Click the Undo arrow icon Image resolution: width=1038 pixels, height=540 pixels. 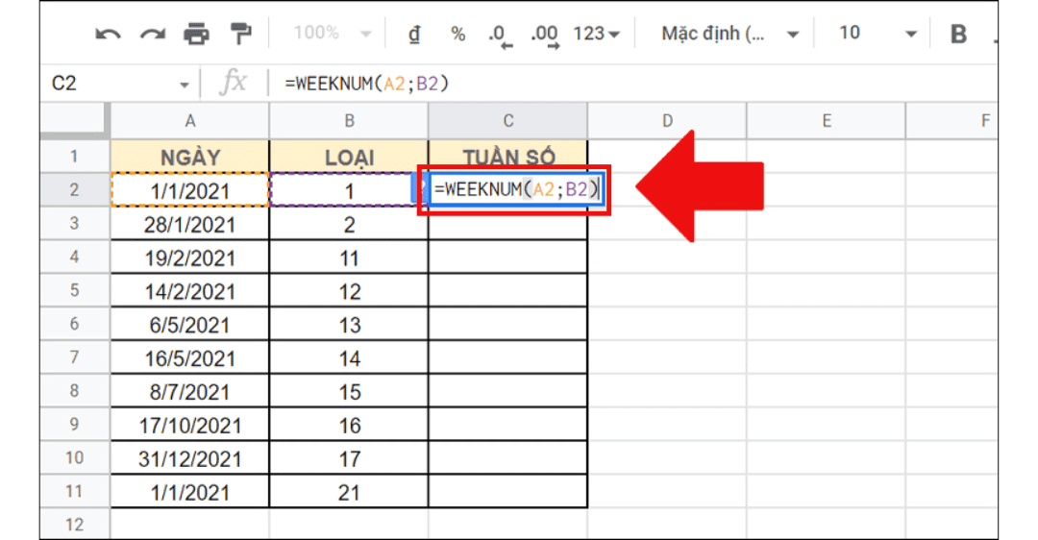tap(108, 34)
